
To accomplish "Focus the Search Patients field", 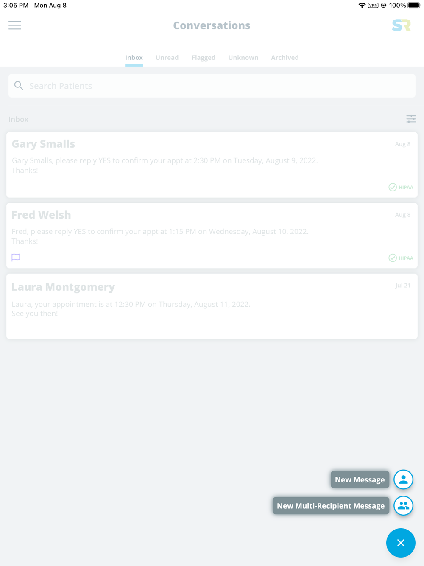I will (x=212, y=86).
